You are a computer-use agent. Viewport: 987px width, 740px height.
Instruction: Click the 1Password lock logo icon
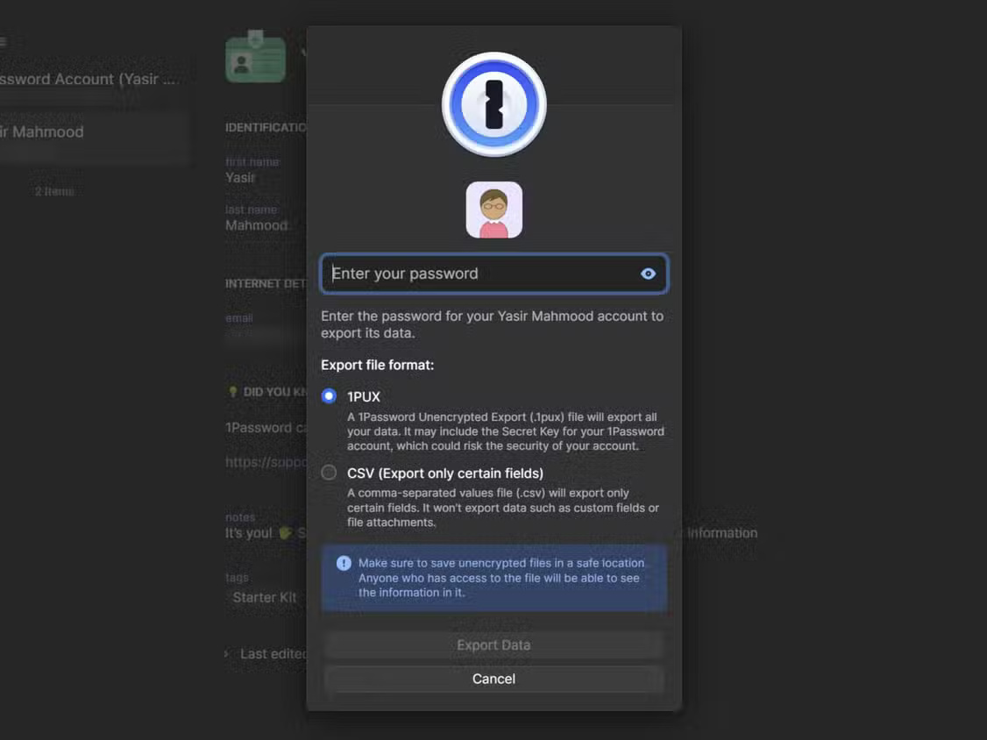coord(493,103)
